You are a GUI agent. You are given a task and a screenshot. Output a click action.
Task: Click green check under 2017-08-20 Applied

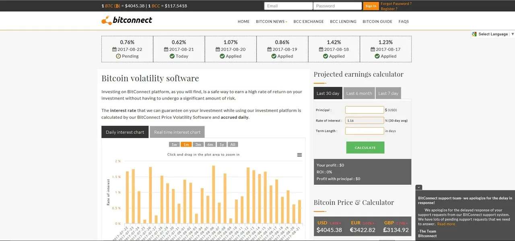point(222,56)
